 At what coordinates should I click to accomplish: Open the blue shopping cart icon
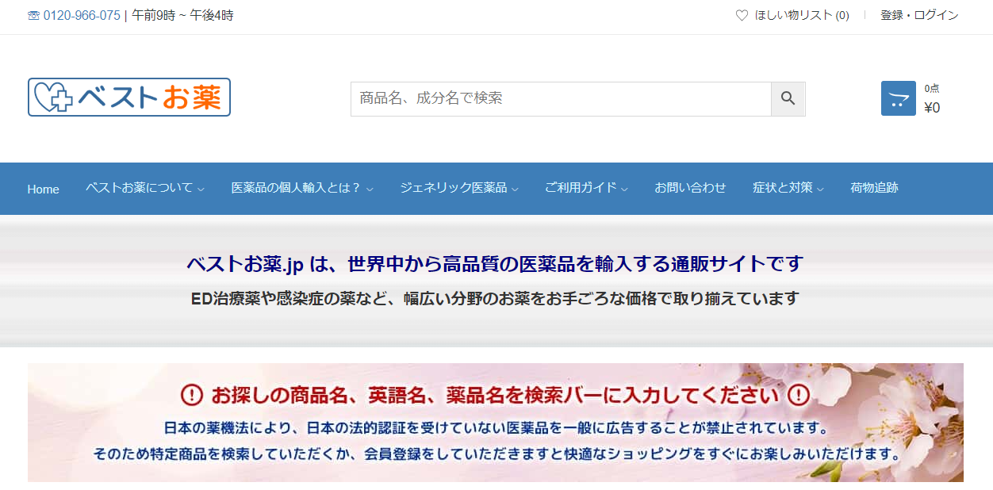click(x=898, y=99)
